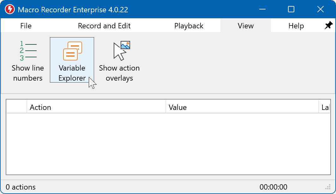Toggle Show line numbers icon
This screenshot has height=194, width=336.
tap(28, 50)
